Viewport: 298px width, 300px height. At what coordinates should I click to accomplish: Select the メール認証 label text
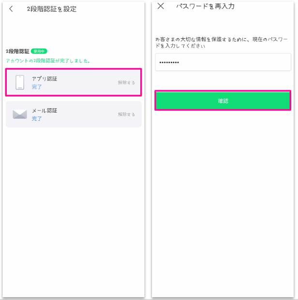click(45, 111)
